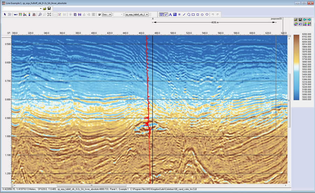Select the text annotation A tool
Viewport: 315px width, 193px height.
pyautogui.click(x=170, y=14)
